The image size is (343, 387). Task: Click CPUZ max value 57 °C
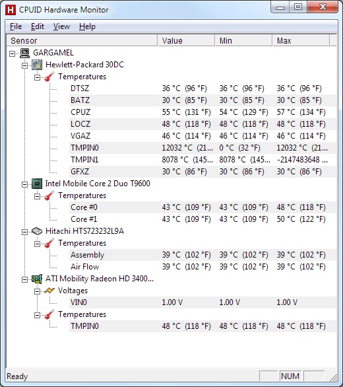click(301, 112)
